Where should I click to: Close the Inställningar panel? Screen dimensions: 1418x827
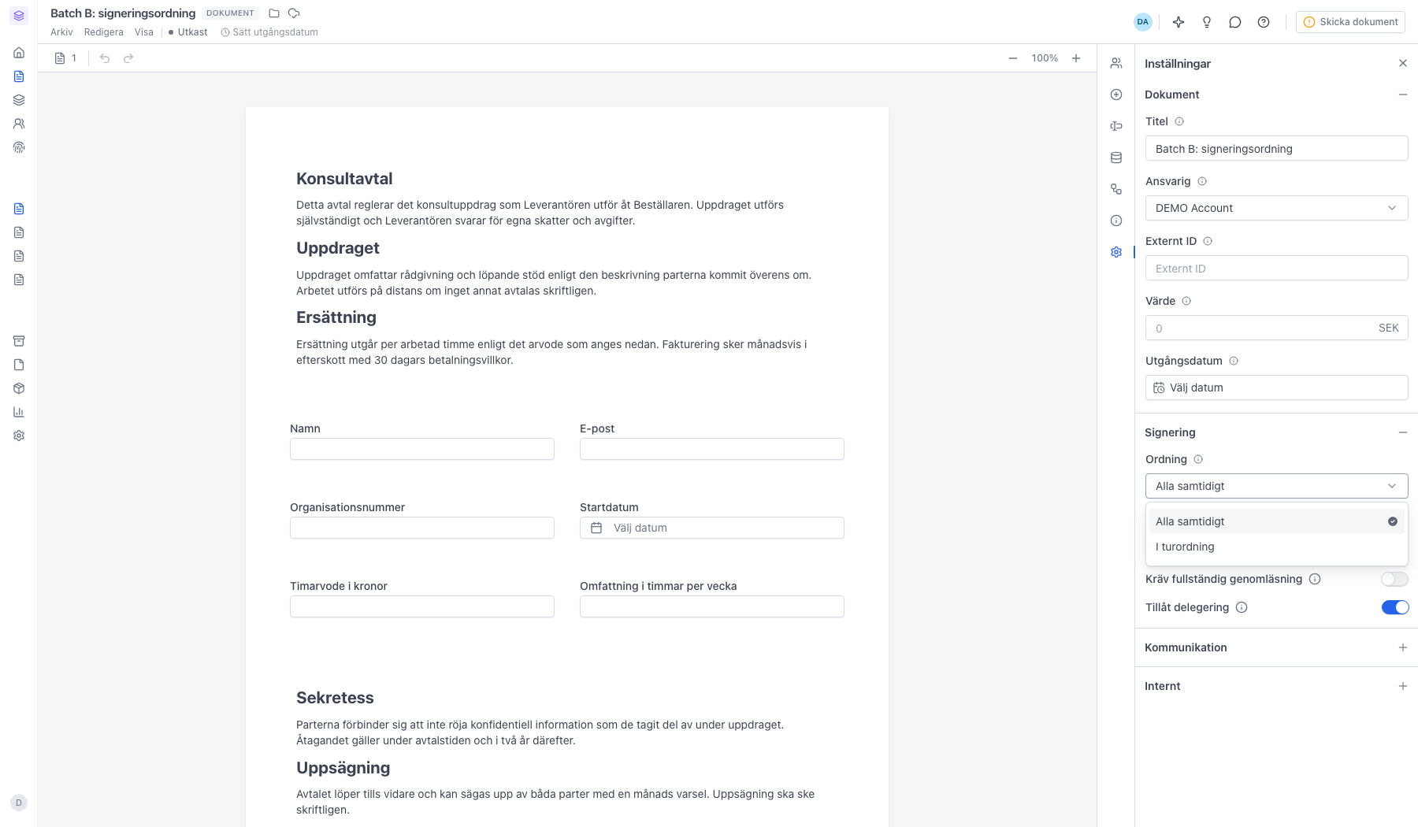[1402, 63]
